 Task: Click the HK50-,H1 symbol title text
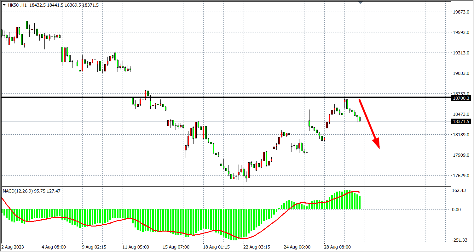17,5
